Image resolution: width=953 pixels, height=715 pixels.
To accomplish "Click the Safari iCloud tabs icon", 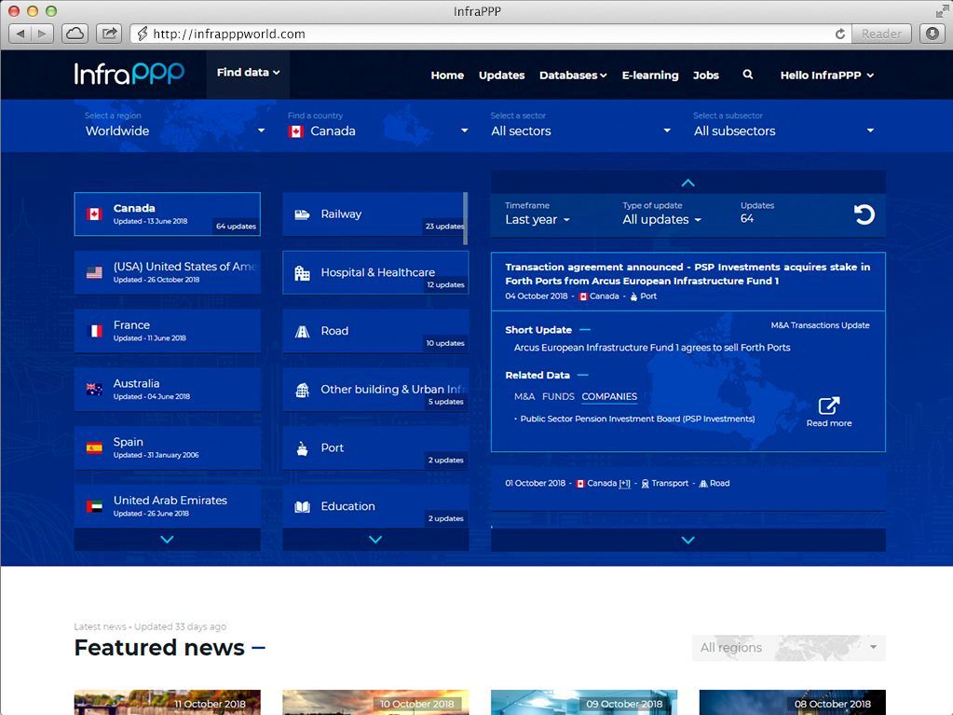I will 75,34.
